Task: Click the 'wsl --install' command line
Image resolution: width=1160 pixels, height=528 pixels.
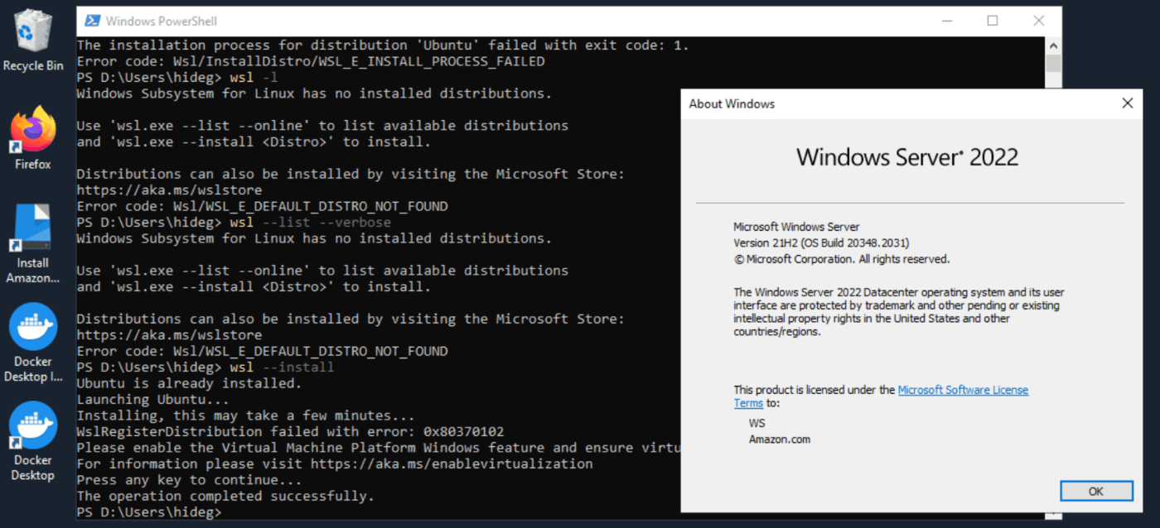Action: click(205, 367)
